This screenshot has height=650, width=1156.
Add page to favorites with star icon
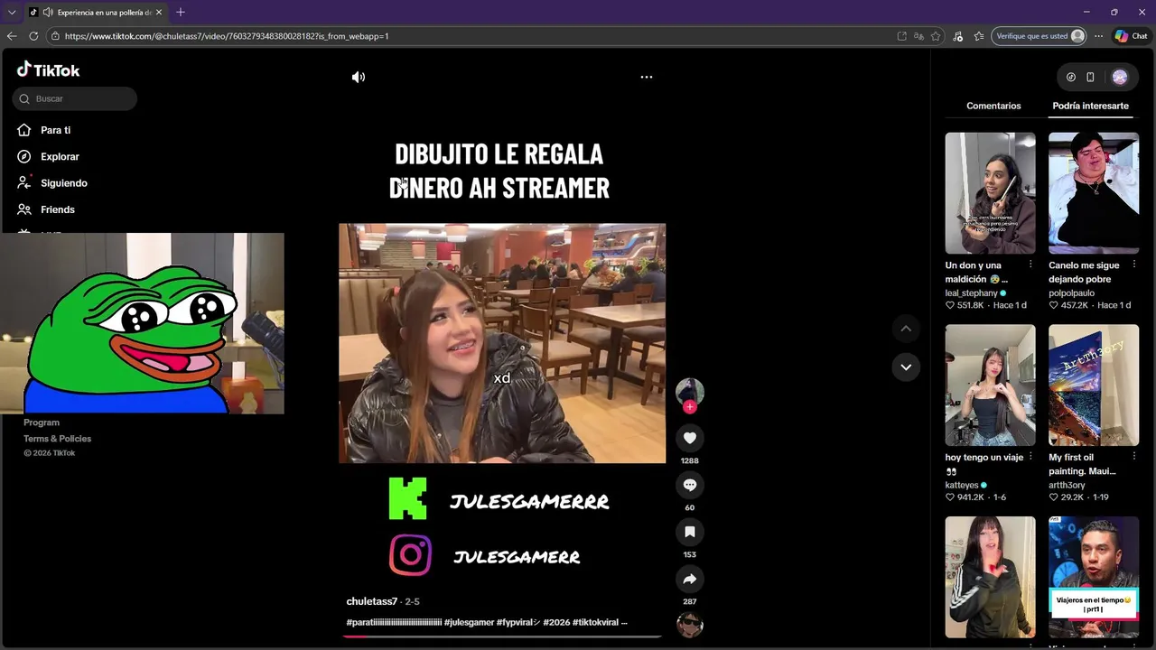[936, 36]
